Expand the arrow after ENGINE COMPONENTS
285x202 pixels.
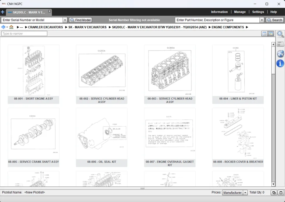247,27
